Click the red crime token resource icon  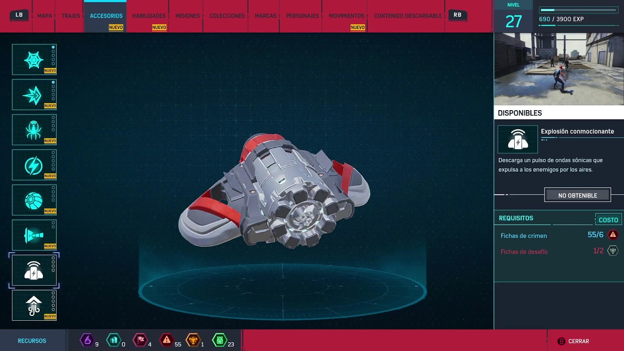point(167,340)
